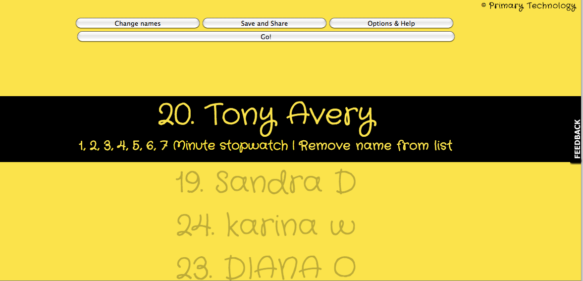Open the Change names button

(x=138, y=23)
